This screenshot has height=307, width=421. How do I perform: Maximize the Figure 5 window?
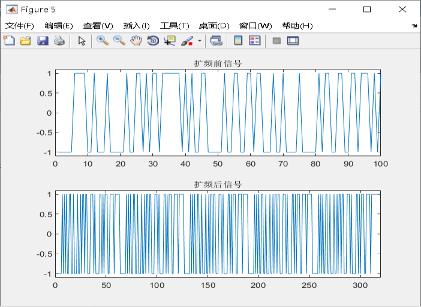367,10
